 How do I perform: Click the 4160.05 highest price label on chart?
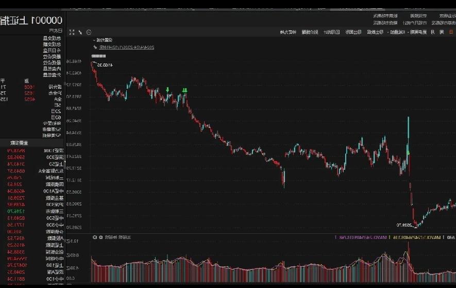105,65
